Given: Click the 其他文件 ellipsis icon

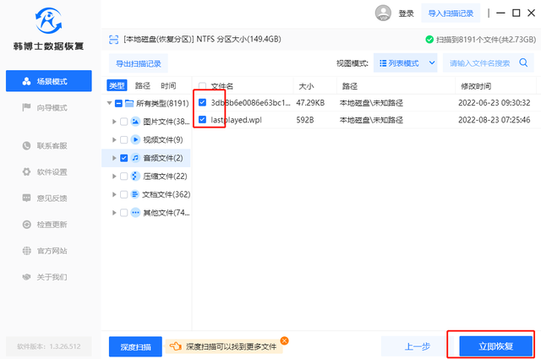Looking at the screenshot, I should pyautogui.click(x=135, y=213).
